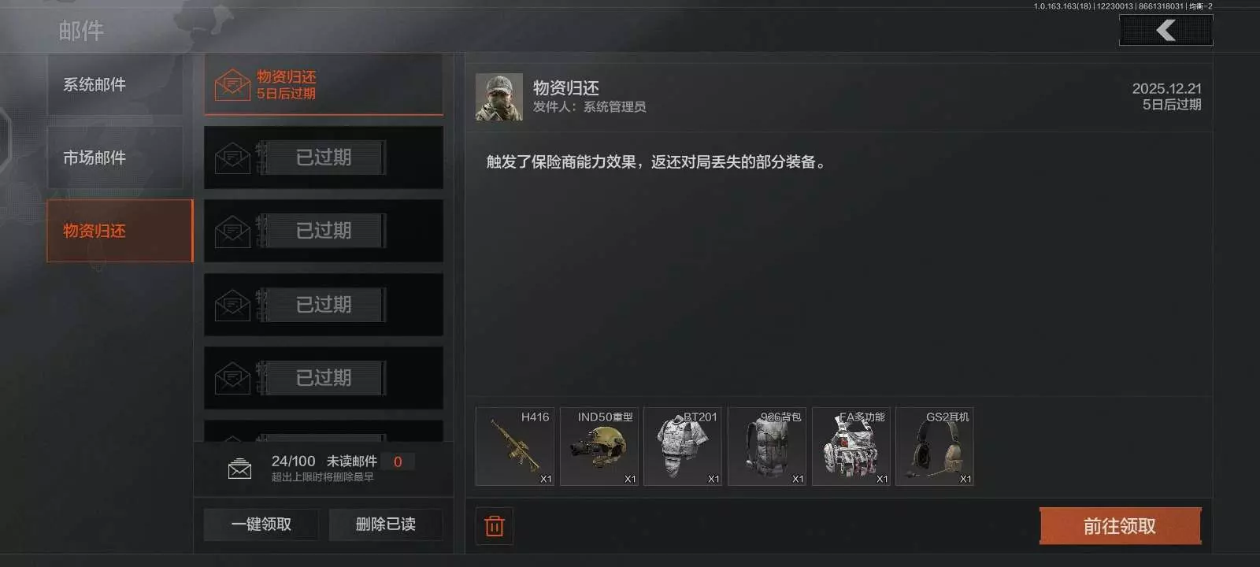1260x567 pixels.
Task: Open the 市场邮件 tab
Action: click(115, 157)
